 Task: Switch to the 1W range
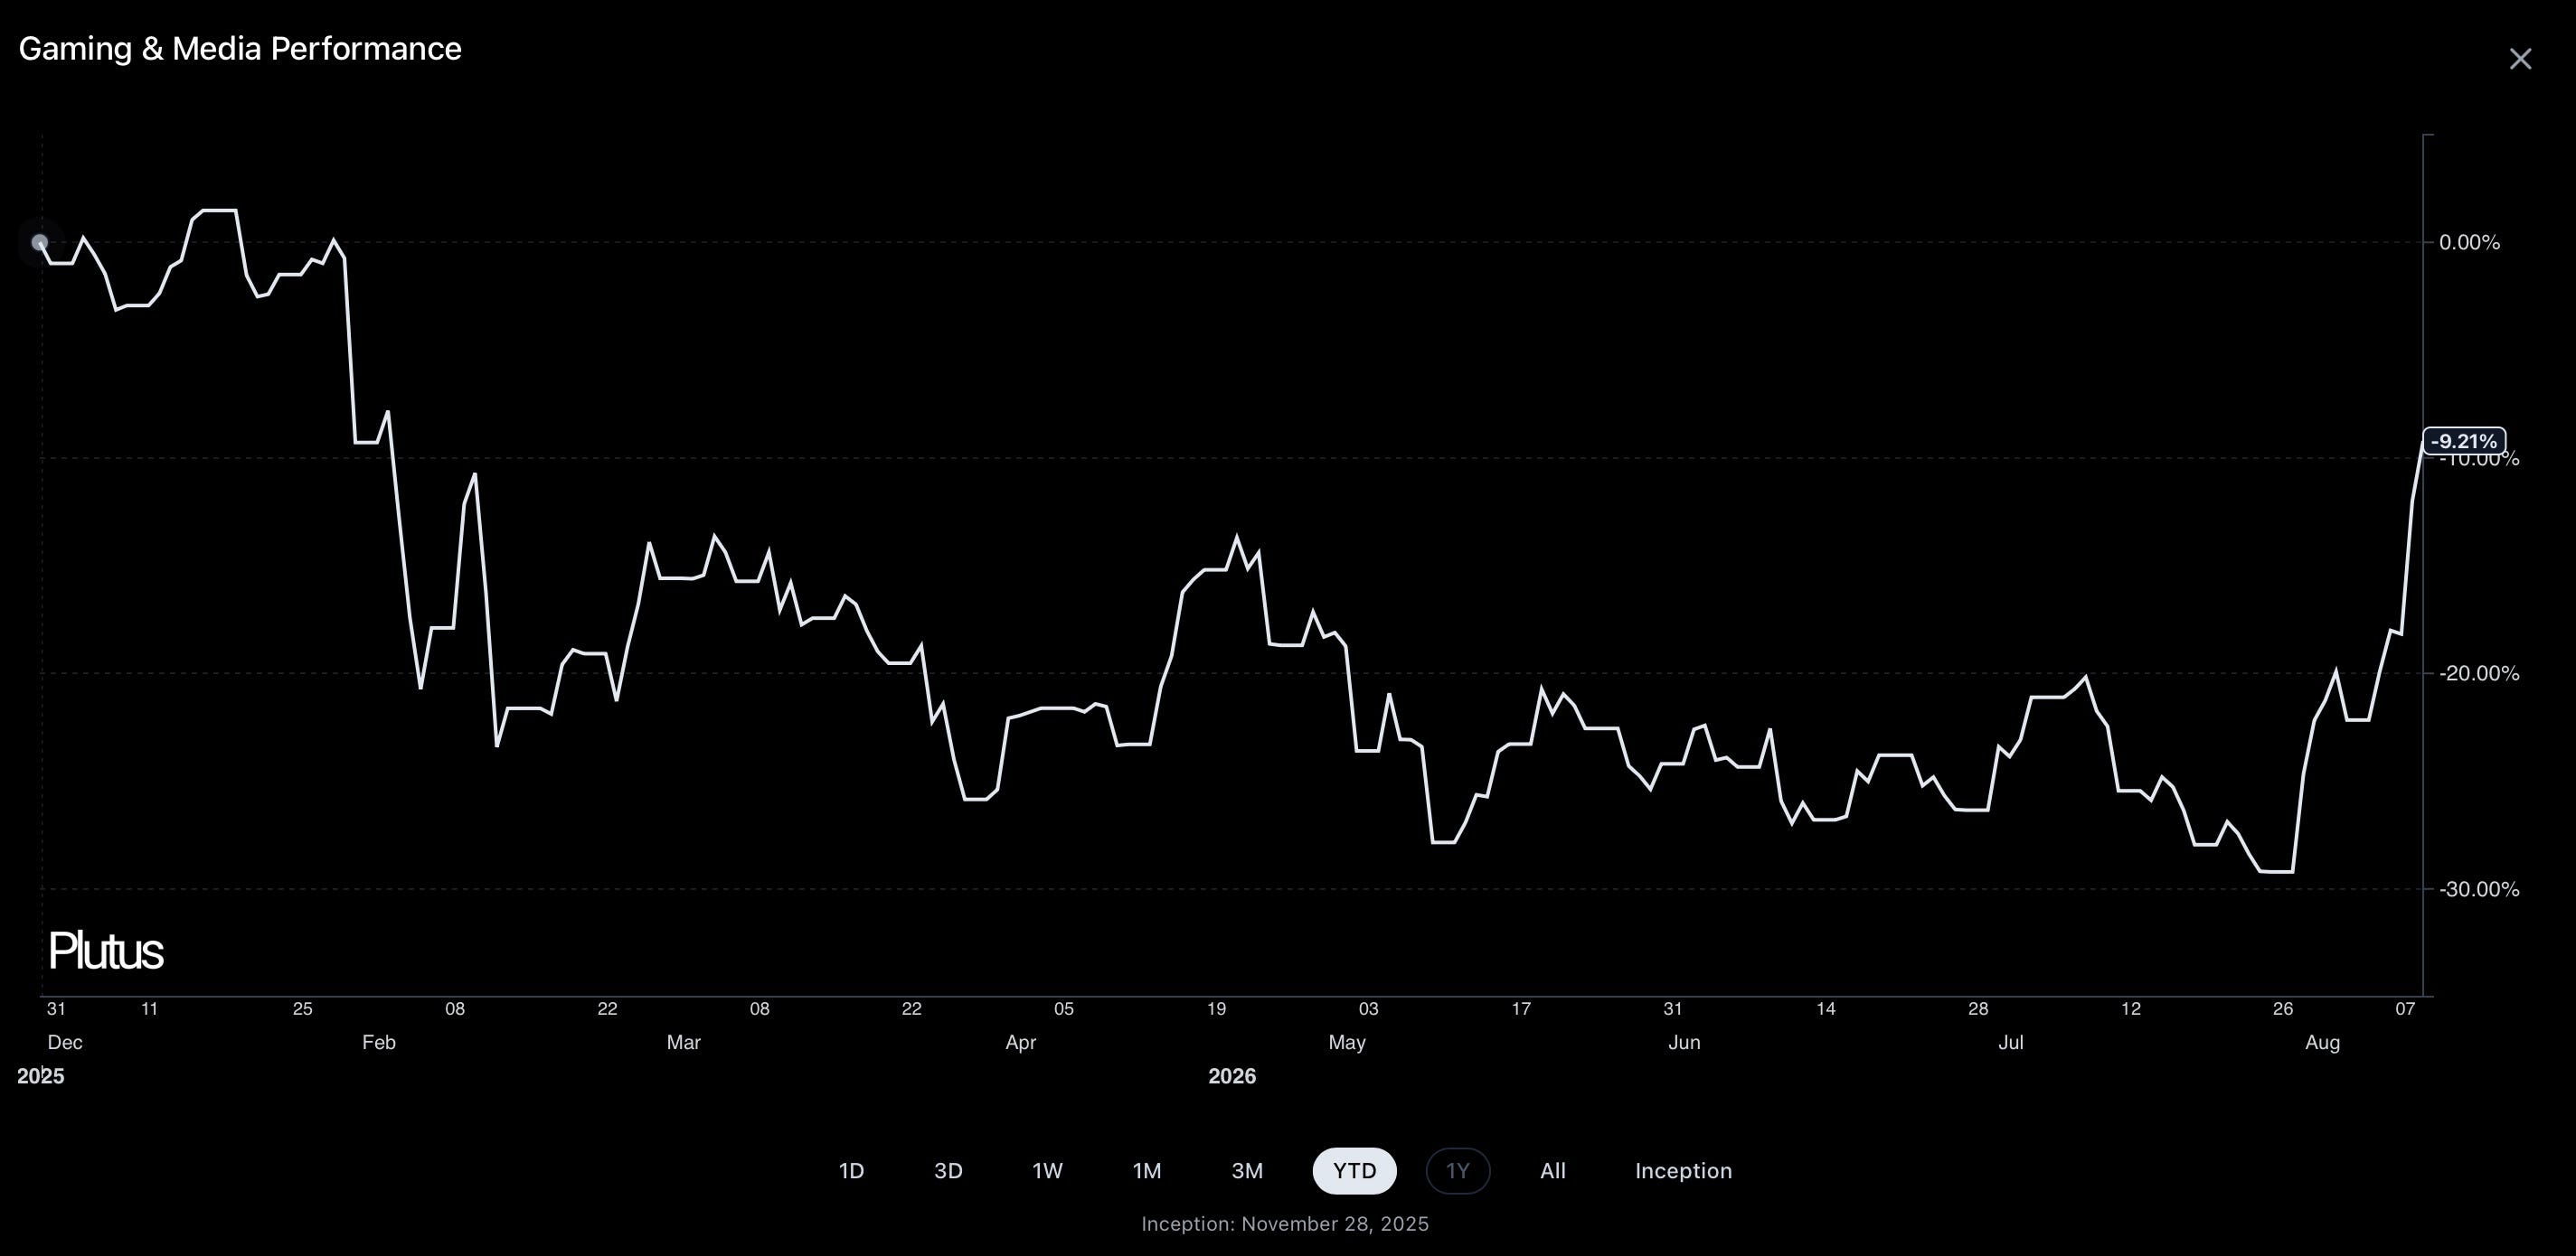pyautogui.click(x=1047, y=1171)
